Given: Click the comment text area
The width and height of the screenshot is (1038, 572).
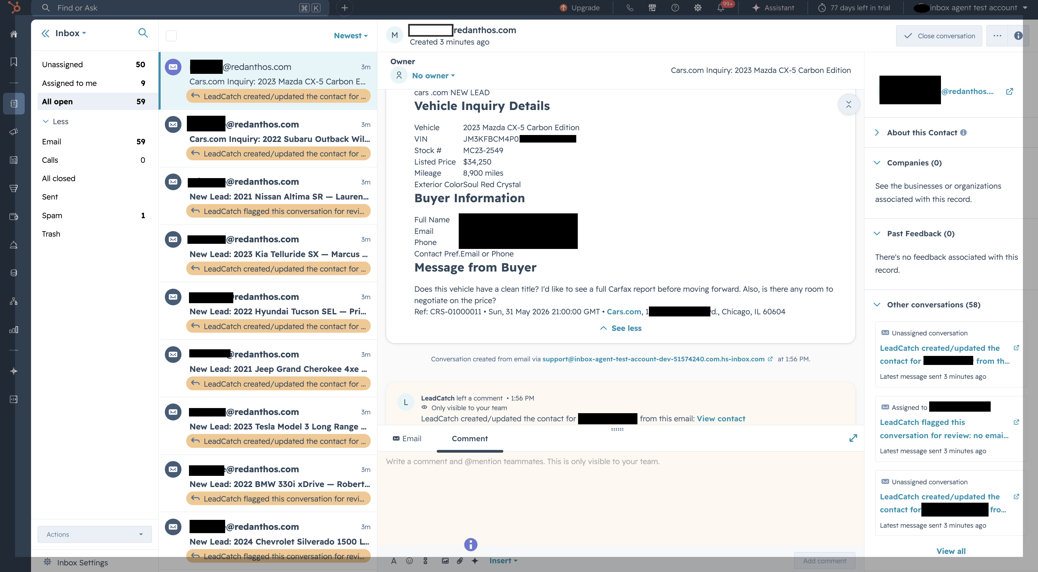Looking at the screenshot, I should point(621,499).
